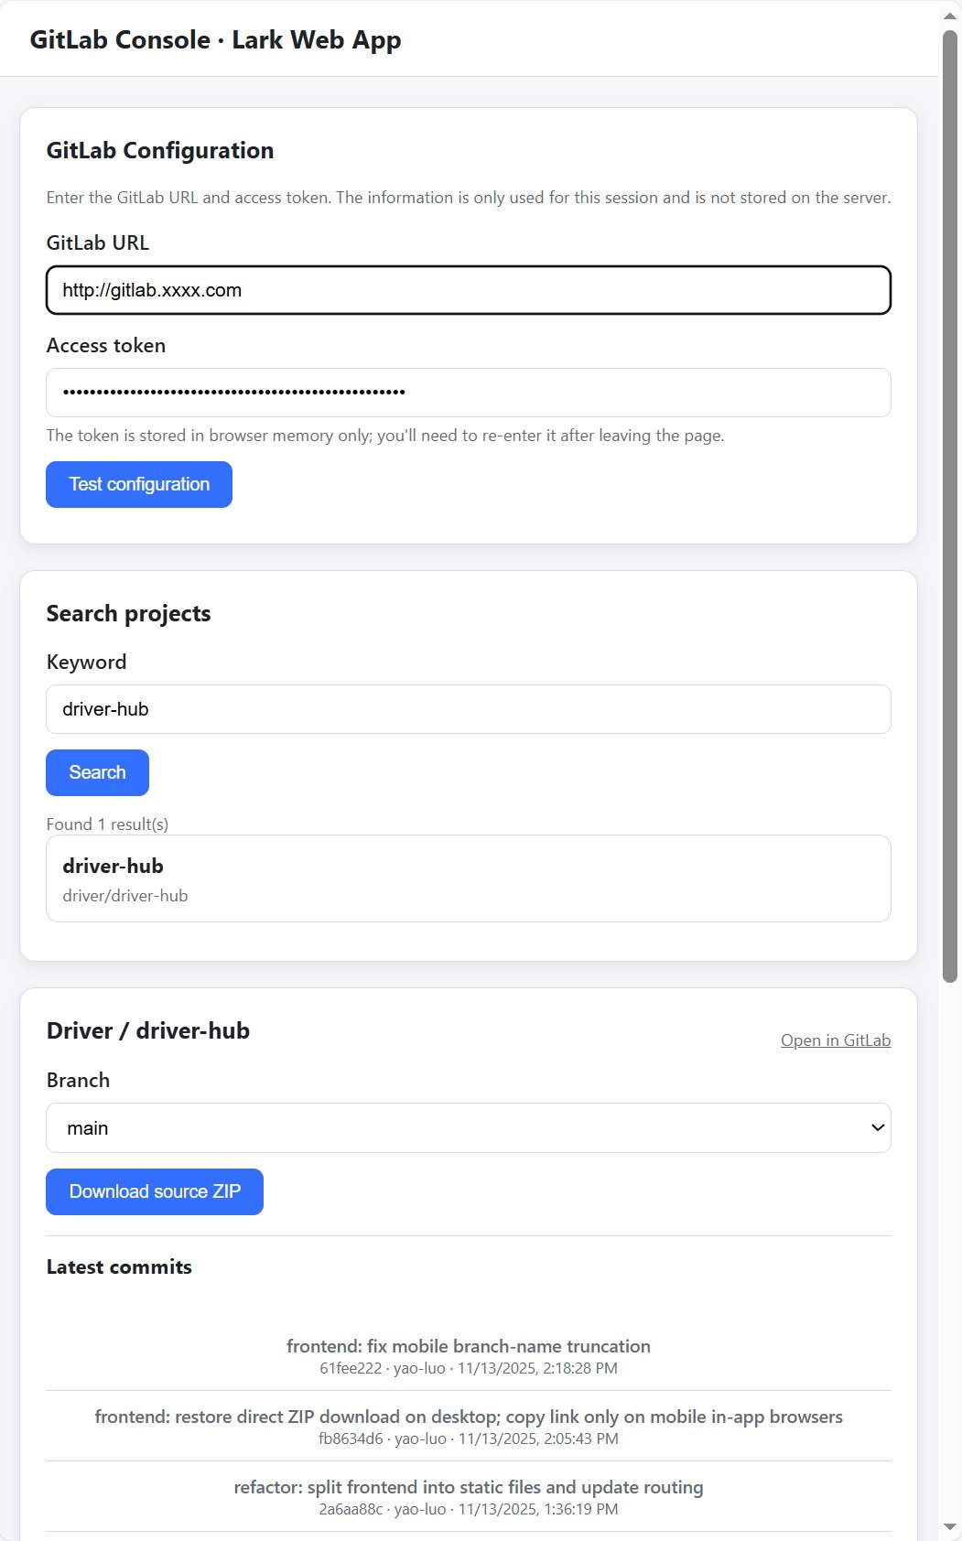962x1541 pixels.
Task: Click the scrollbar down arrow
Action: (x=950, y=1527)
